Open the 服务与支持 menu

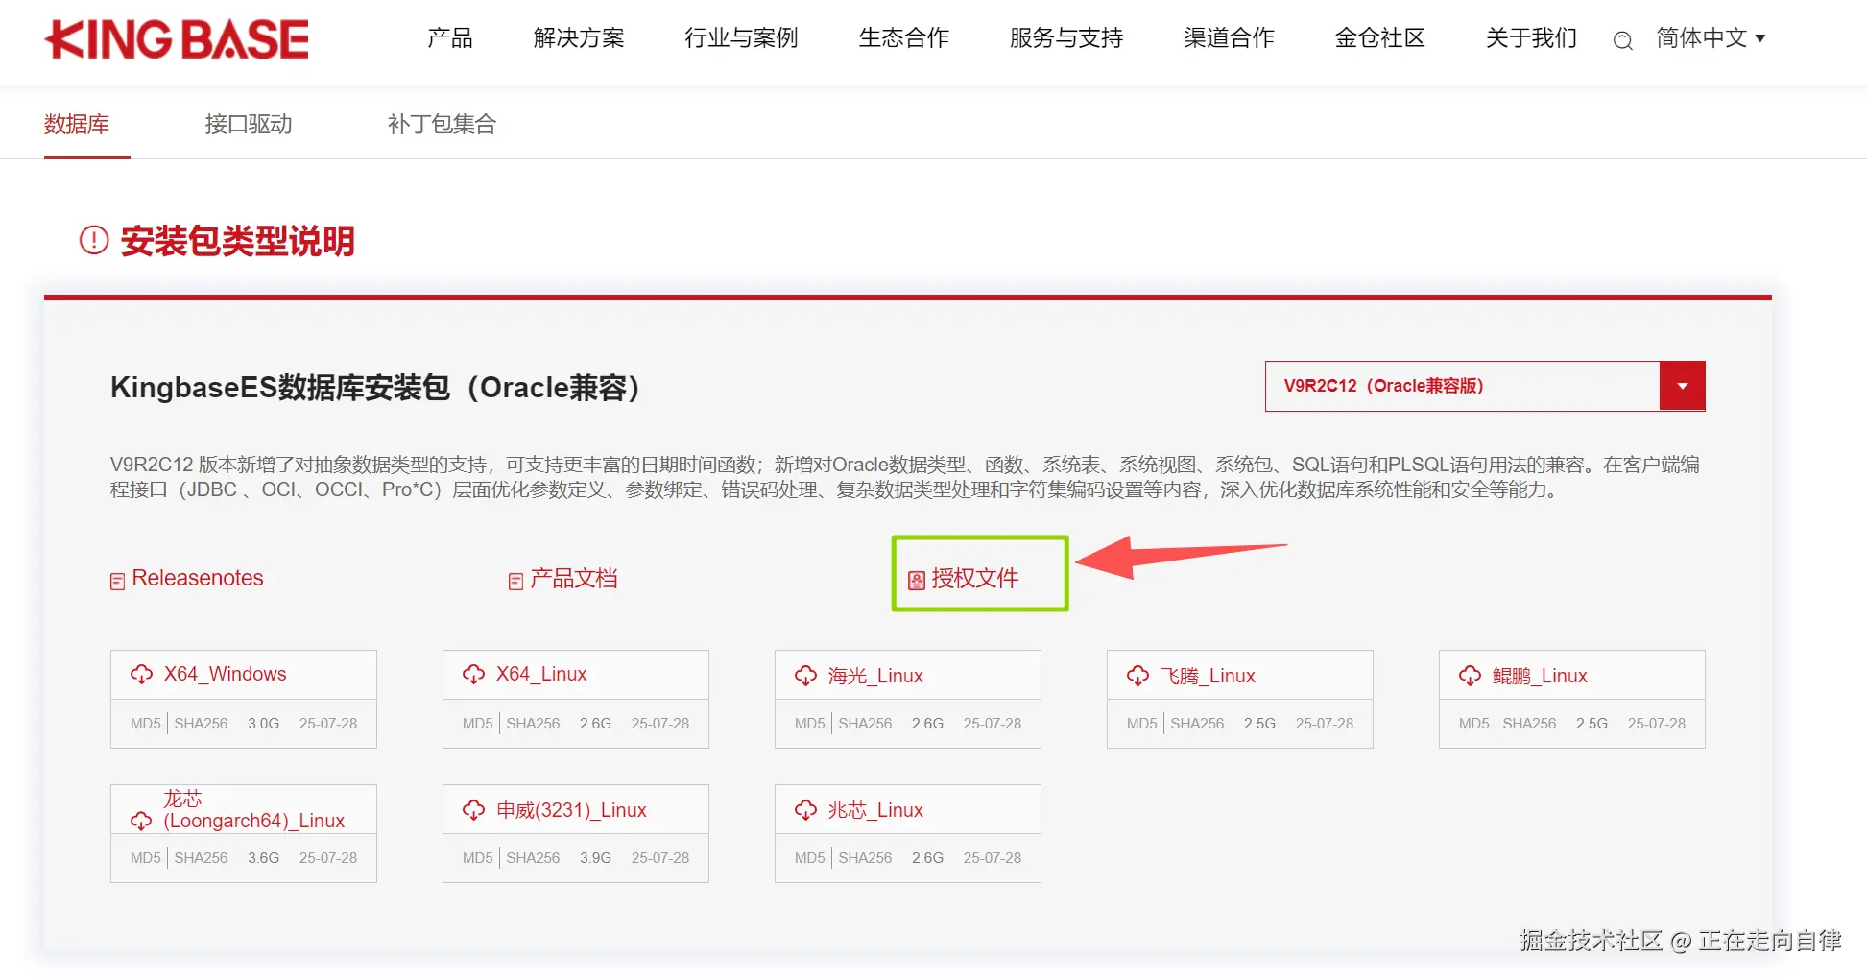tap(1065, 38)
